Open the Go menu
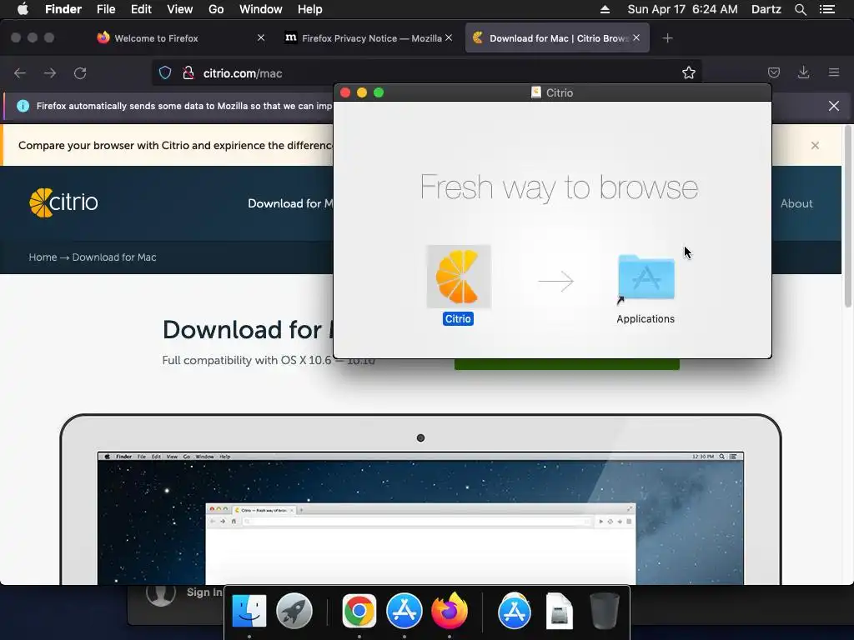The image size is (854, 640). [216, 9]
